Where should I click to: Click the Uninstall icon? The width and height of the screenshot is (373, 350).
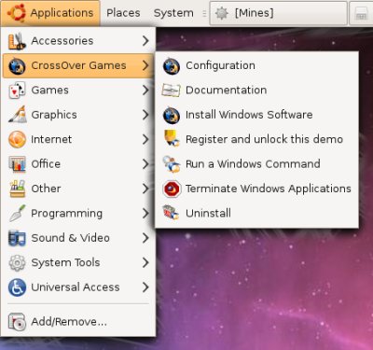point(172,213)
